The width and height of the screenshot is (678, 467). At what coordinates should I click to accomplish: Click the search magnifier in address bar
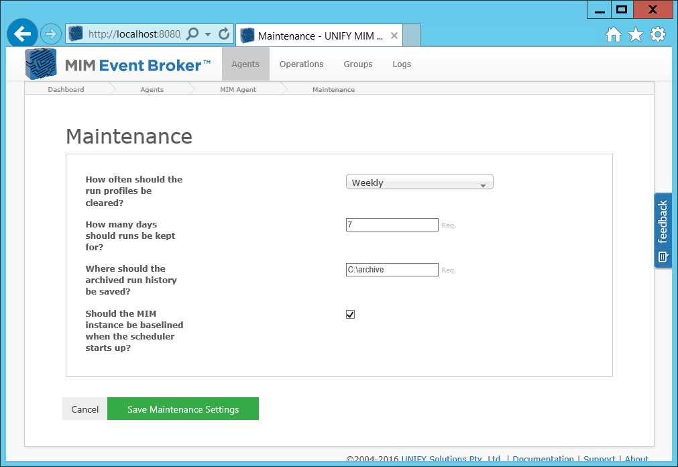tap(192, 34)
